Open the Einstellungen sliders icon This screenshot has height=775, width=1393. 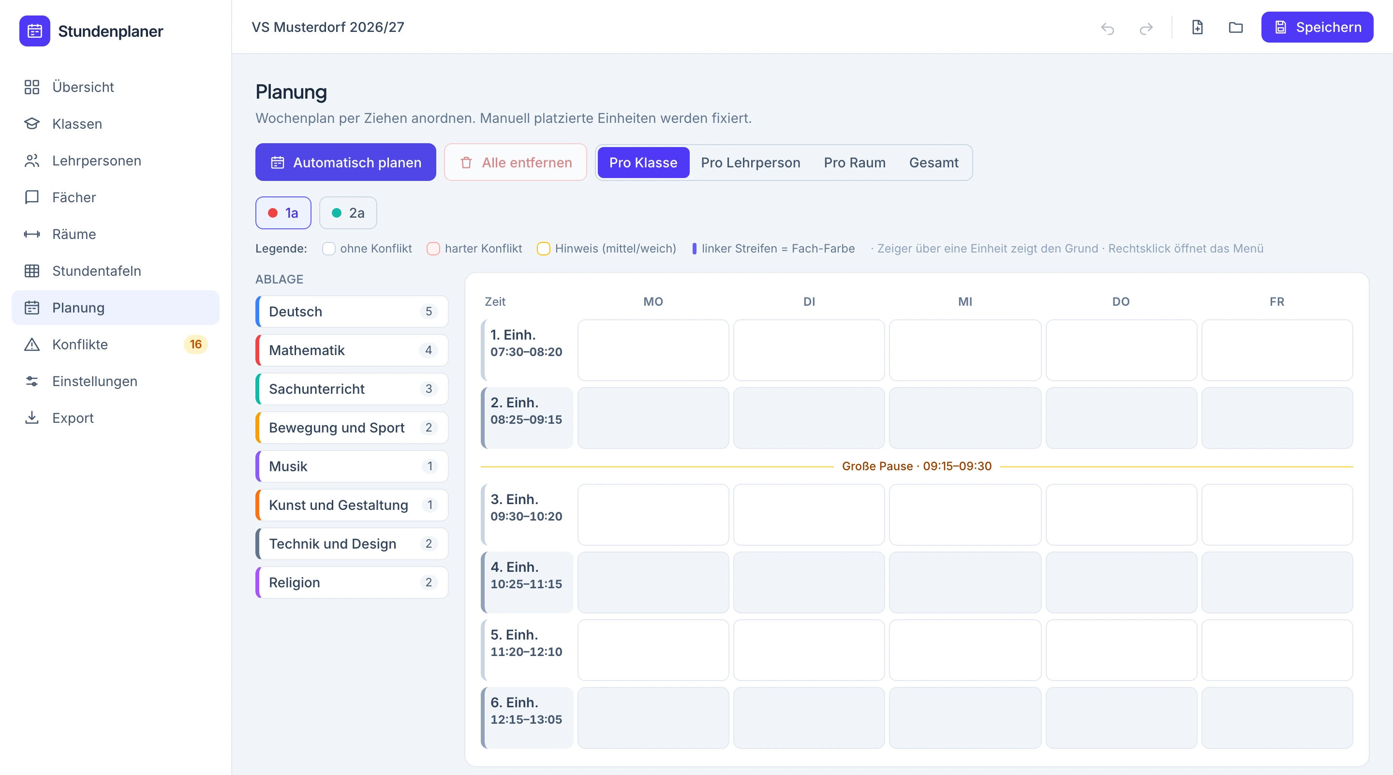tap(32, 381)
